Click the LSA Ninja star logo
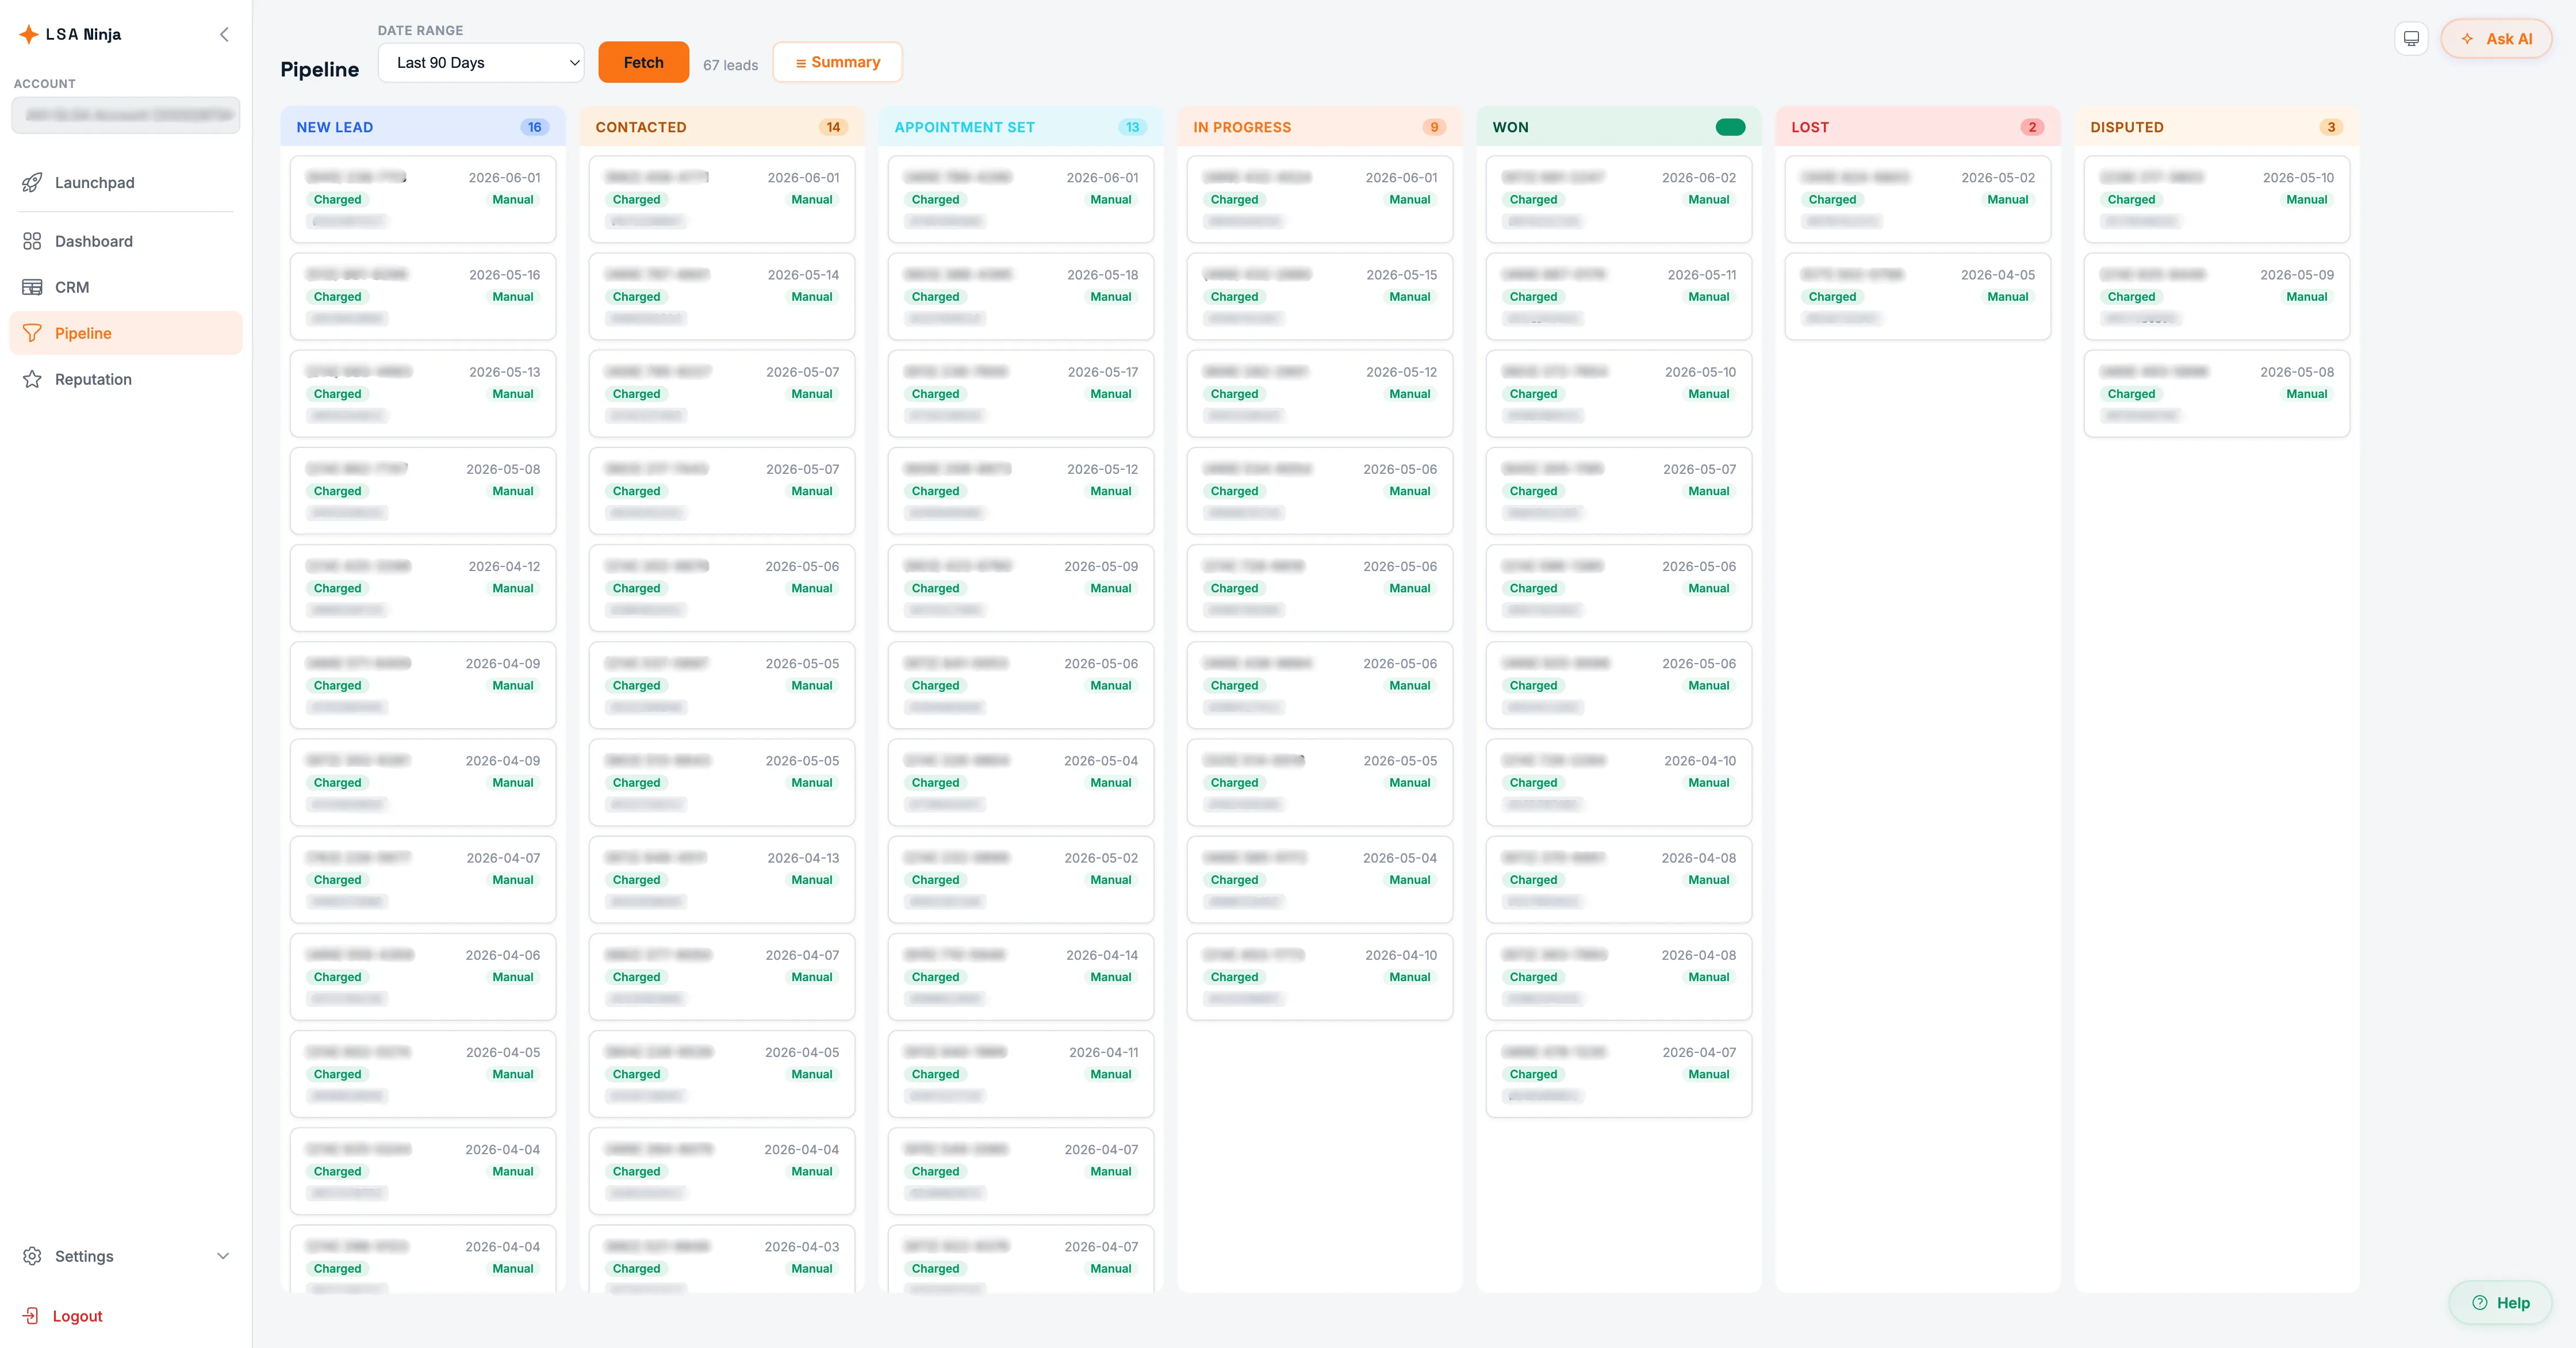 (x=29, y=34)
